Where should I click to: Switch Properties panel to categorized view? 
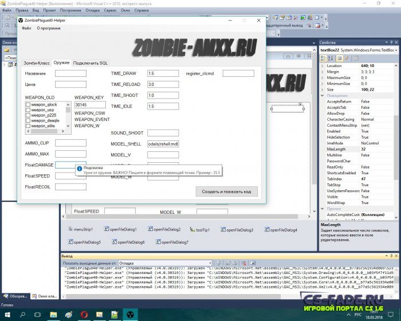click(x=323, y=58)
